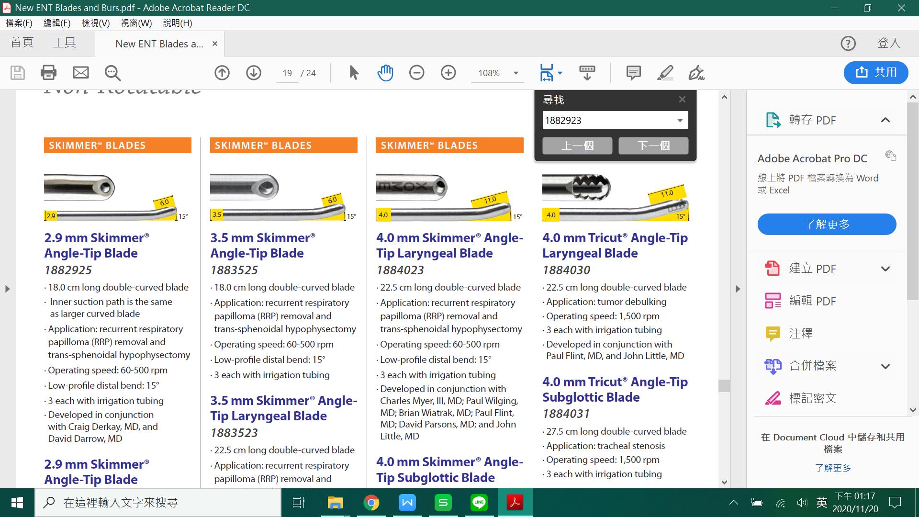Add a comment bubble icon
919x517 pixels.
pyautogui.click(x=633, y=73)
